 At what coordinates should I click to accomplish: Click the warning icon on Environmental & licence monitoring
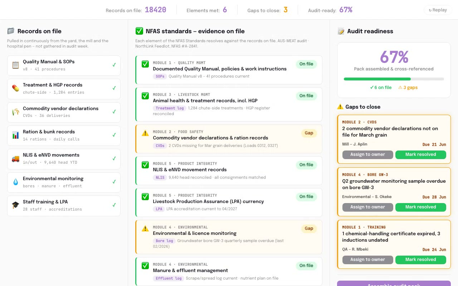(x=145, y=228)
